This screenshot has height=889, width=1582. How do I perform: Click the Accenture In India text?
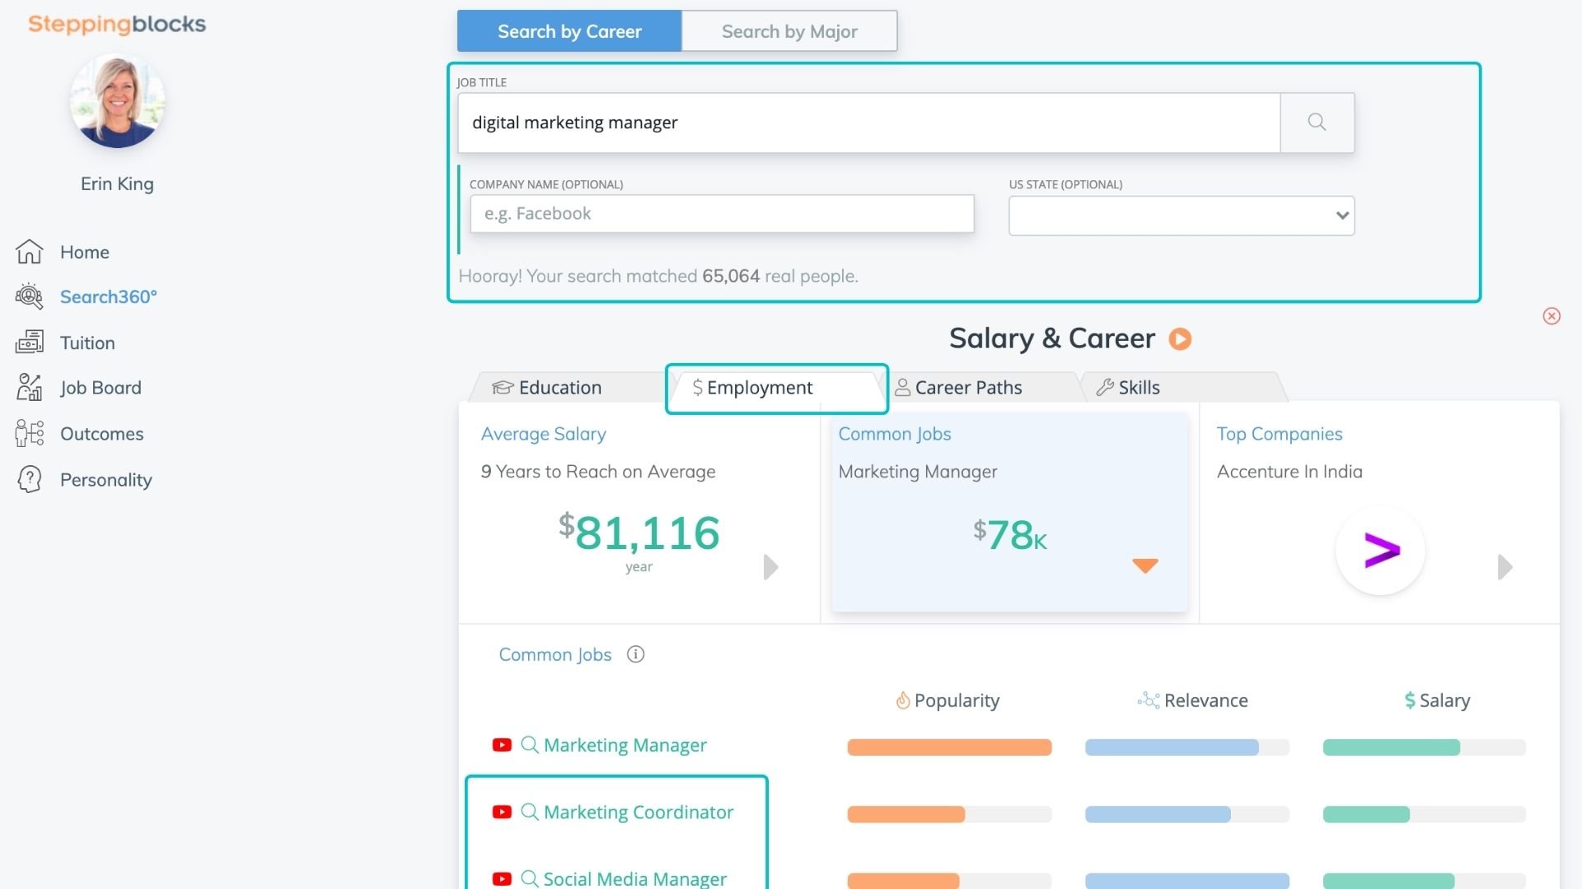1289,472
